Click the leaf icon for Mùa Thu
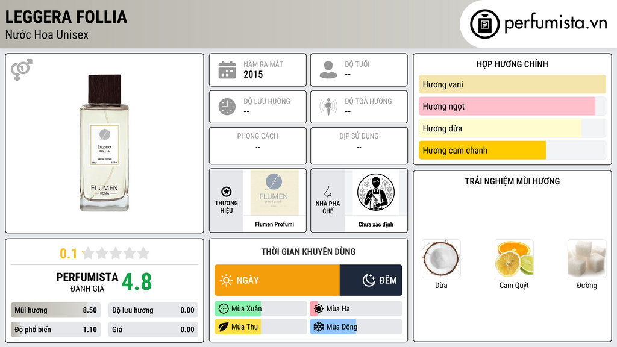The width and height of the screenshot is (617, 347). [224, 327]
